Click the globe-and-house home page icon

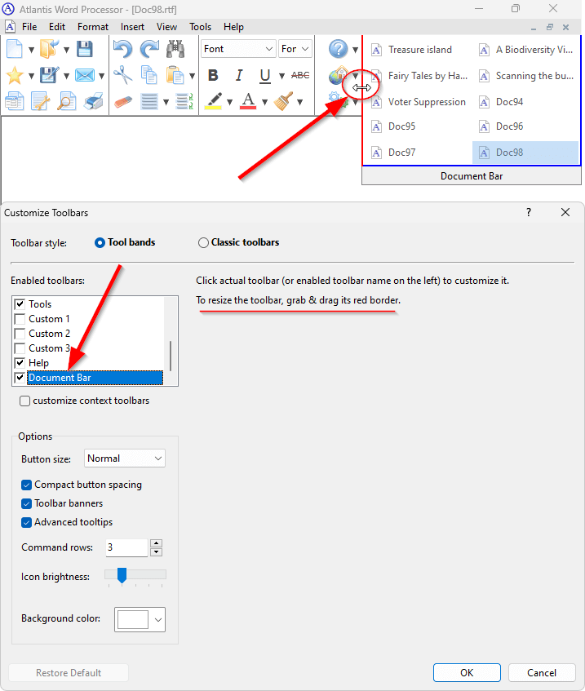[x=338, y=75]
